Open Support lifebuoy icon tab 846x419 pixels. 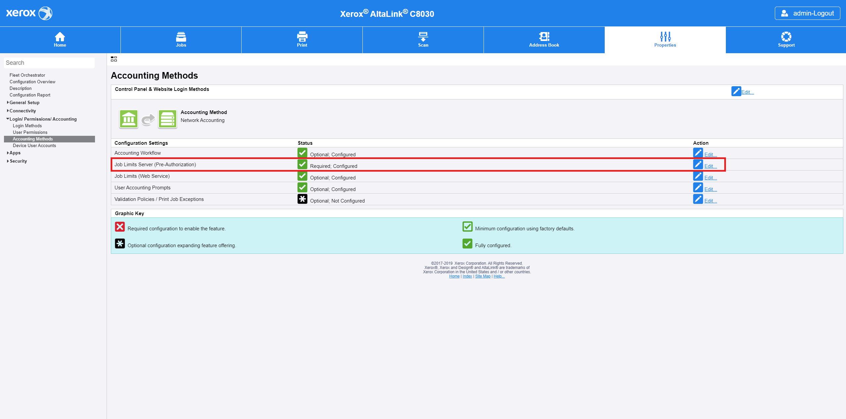786,36
